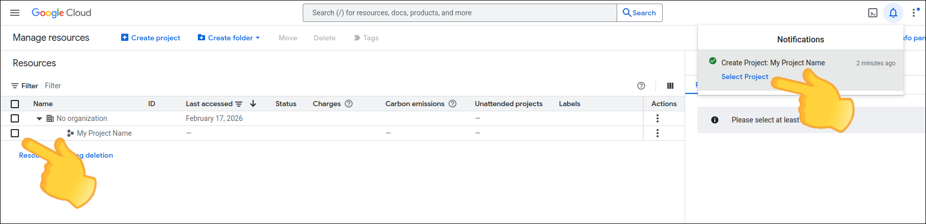Click the Last accessed sort-lines icon

click(239, 104)
